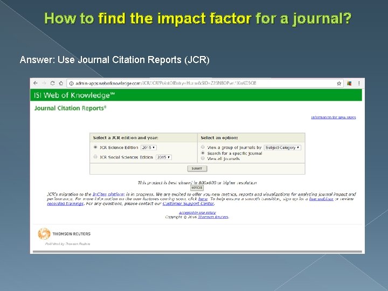388x291 pixels.
Task: Open Social Sciences Edition year dropdown
Action: coord(164,157)
